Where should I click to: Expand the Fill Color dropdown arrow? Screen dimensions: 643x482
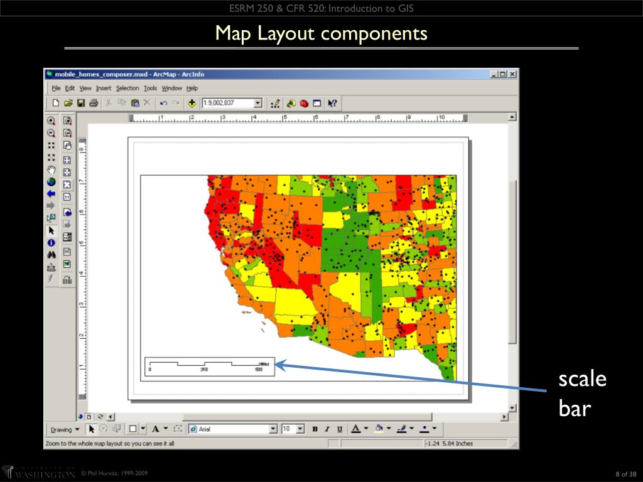pyautogui.click(x=389, y=429)
